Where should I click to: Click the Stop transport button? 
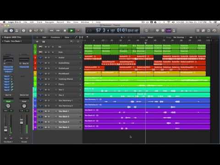[65, 31]
